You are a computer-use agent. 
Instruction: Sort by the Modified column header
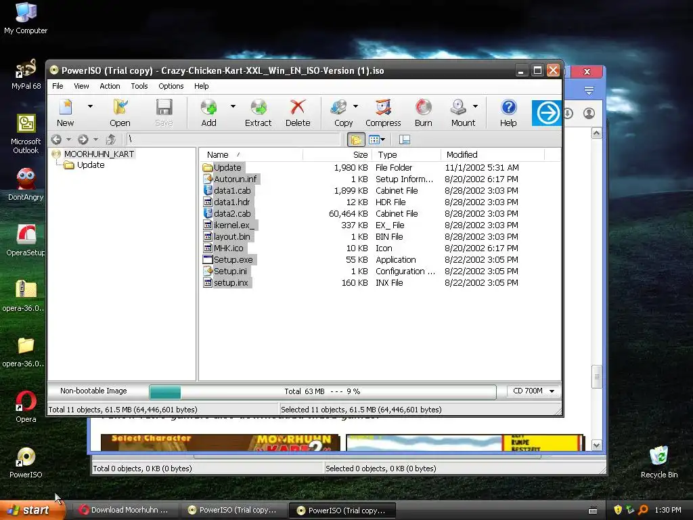tap(493, 155)
